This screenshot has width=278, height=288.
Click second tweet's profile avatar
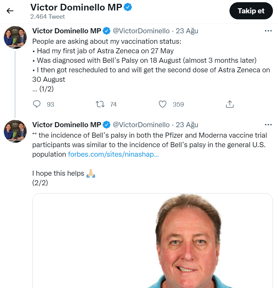[15, 131]
